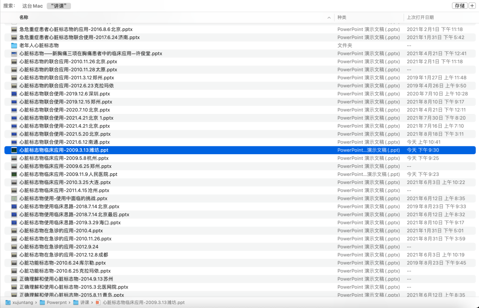Select the "讲课" search scope
Image resolution: width=479 pixels, height=308 pixels.
(x=59, y=6)
